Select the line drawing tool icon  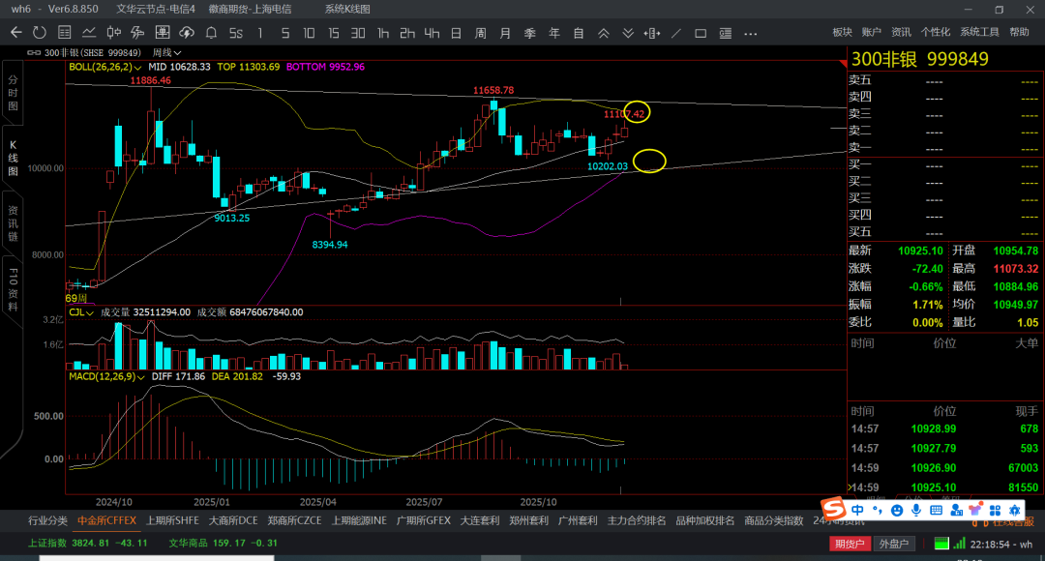(675, 33)
